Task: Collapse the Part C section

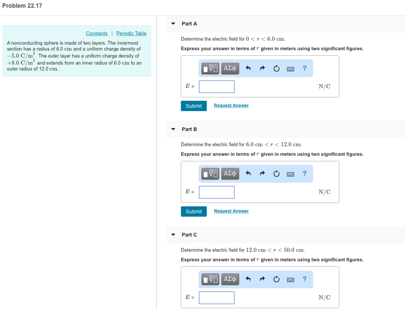Action: point(173,235)
